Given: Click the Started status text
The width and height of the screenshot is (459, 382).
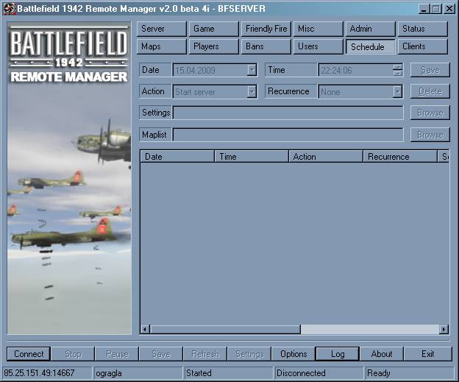Looking at the screenshot, I should (x=199, y=373).
